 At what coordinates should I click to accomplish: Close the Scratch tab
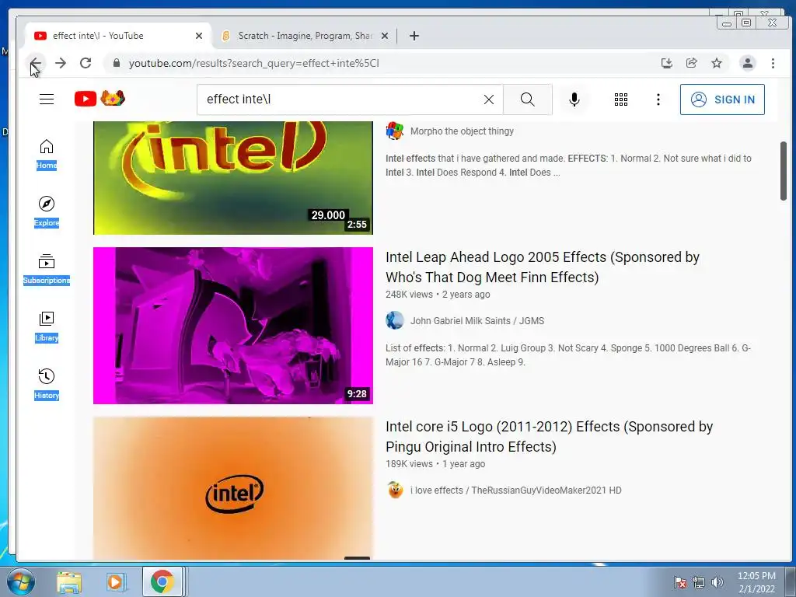(x=385, y=36)
